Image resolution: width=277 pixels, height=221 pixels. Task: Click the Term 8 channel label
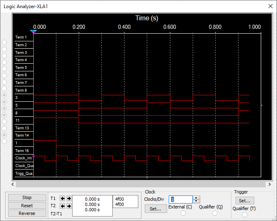[21, 90]
